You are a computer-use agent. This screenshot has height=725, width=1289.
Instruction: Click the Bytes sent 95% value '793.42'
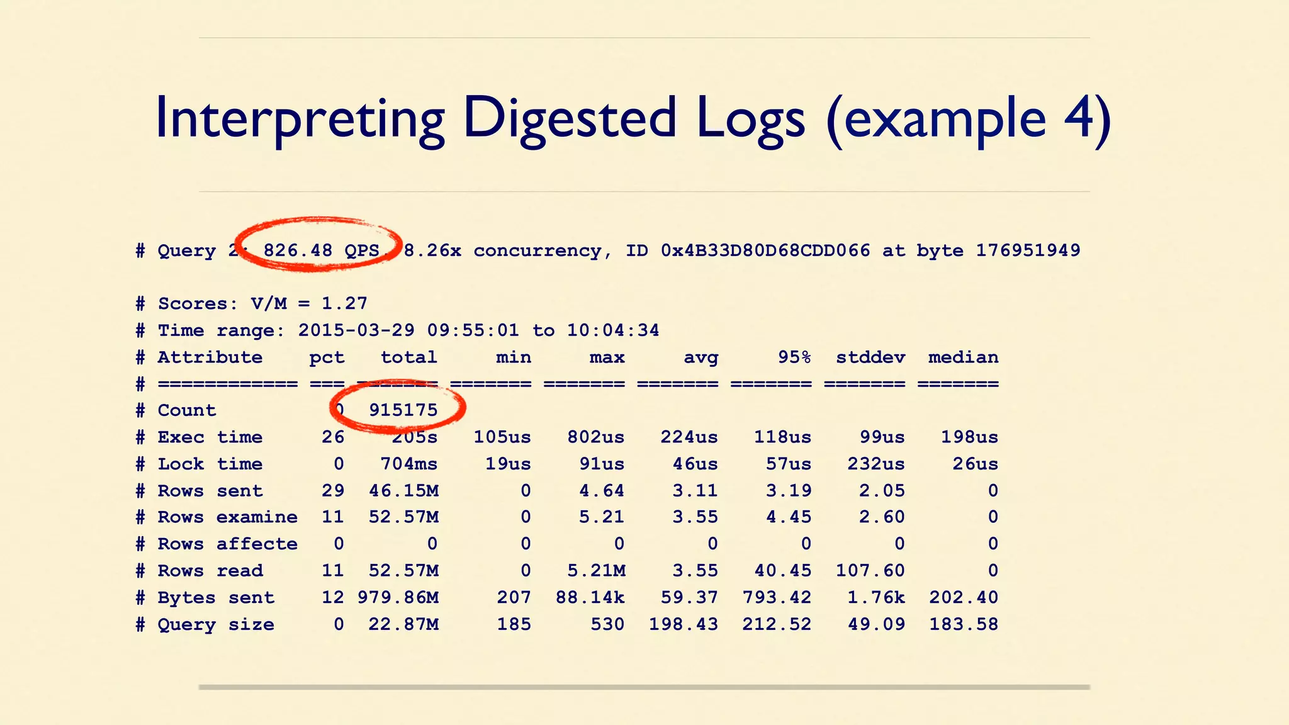(777, 597)
